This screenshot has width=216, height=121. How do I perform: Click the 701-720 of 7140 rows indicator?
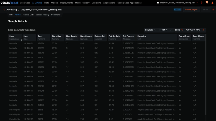pyautogui.click(x=193, y=30)
